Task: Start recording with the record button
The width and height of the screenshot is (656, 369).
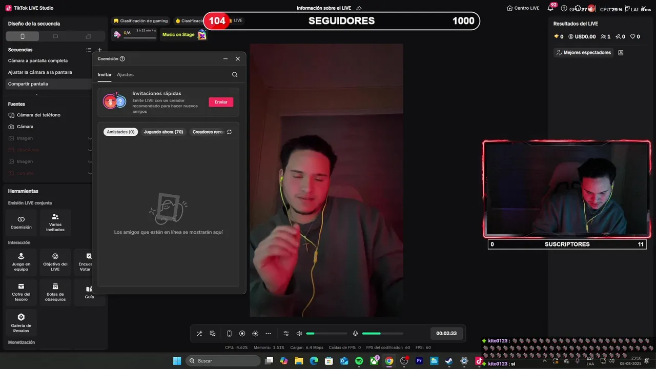Action: [242, 334]
